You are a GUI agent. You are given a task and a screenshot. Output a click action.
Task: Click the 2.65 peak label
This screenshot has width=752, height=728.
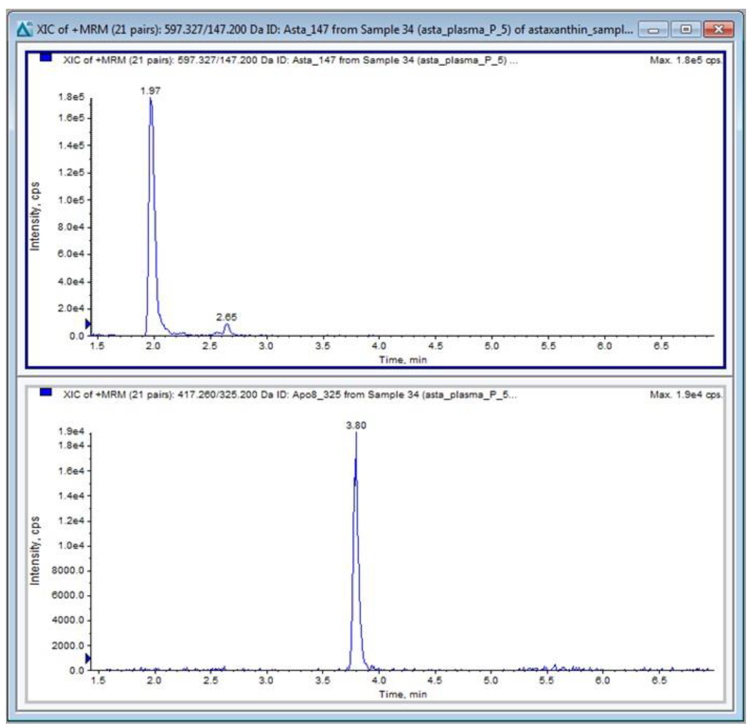[x=226, y=317]
